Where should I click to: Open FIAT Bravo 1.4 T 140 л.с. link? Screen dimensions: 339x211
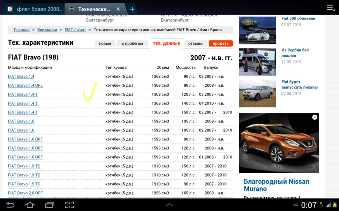[x=23, y=104]
